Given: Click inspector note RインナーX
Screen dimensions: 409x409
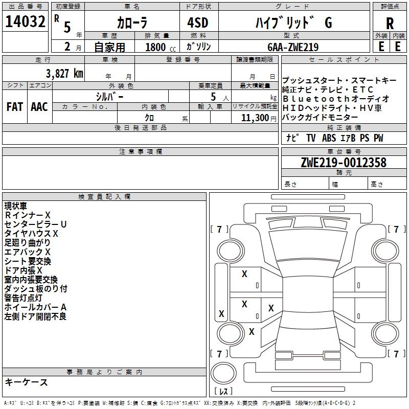Looking at the screenshot, I should [x=28, y=215].
